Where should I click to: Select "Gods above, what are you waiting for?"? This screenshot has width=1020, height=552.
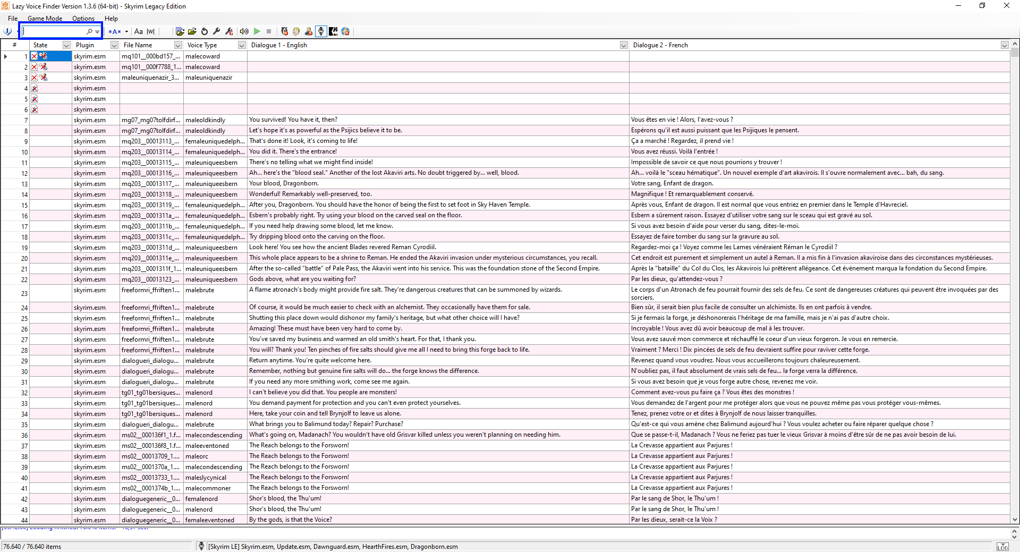click(438, 279)
